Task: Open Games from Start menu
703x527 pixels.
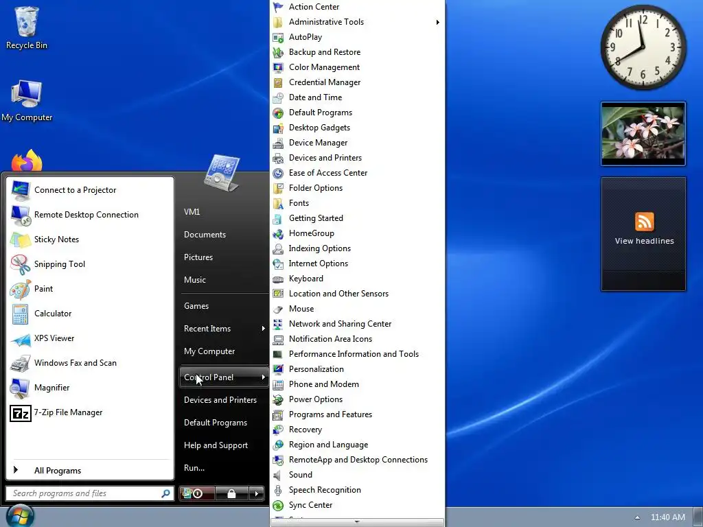Action: pos(196,306)
